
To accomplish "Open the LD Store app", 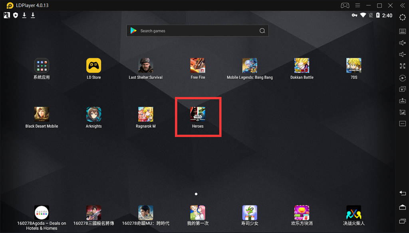I will coord(94,66).
